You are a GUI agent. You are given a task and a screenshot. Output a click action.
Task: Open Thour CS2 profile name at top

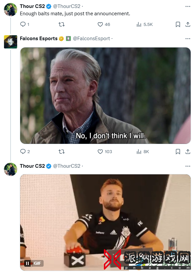tap(32, 6)
